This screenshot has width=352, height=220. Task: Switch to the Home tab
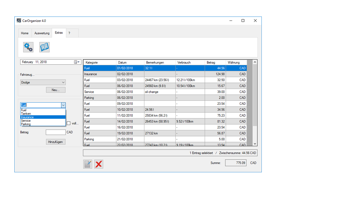click(25, 33)
